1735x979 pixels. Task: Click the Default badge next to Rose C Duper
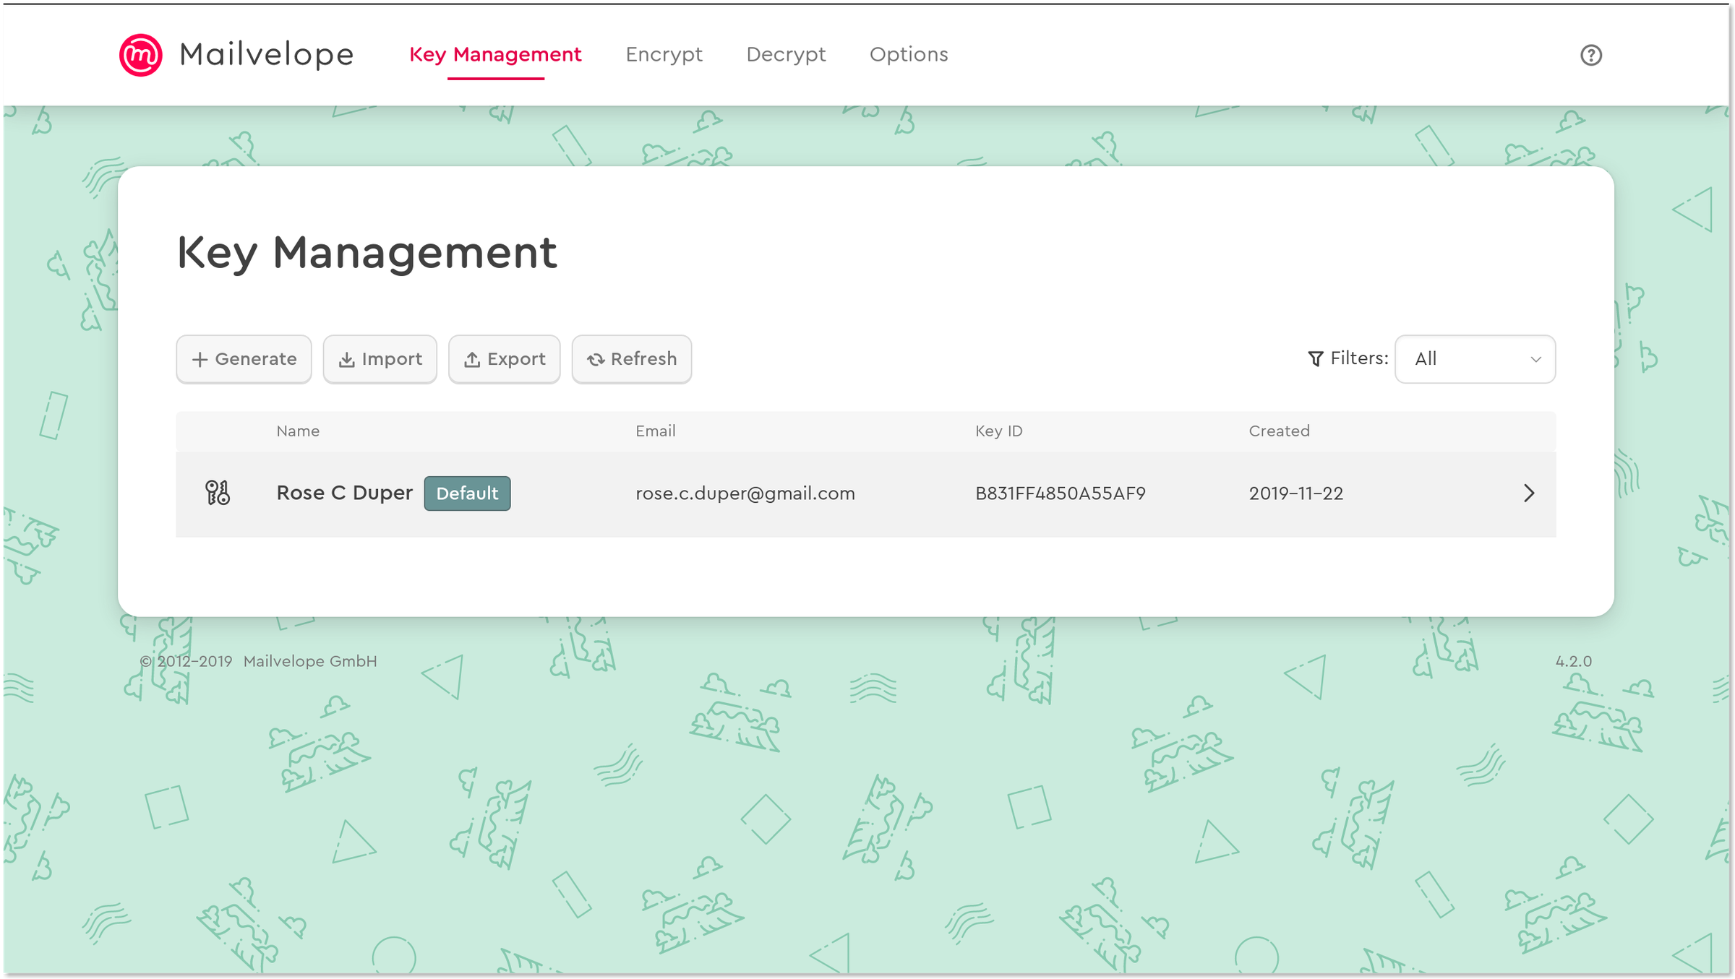(x=467, y=493)
